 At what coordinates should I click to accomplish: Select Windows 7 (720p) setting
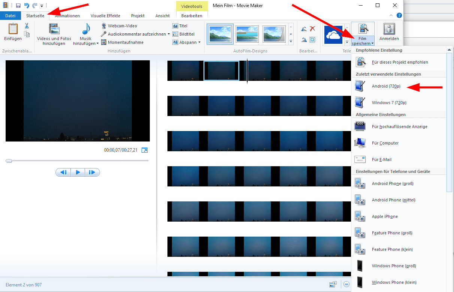pos(399,103)
